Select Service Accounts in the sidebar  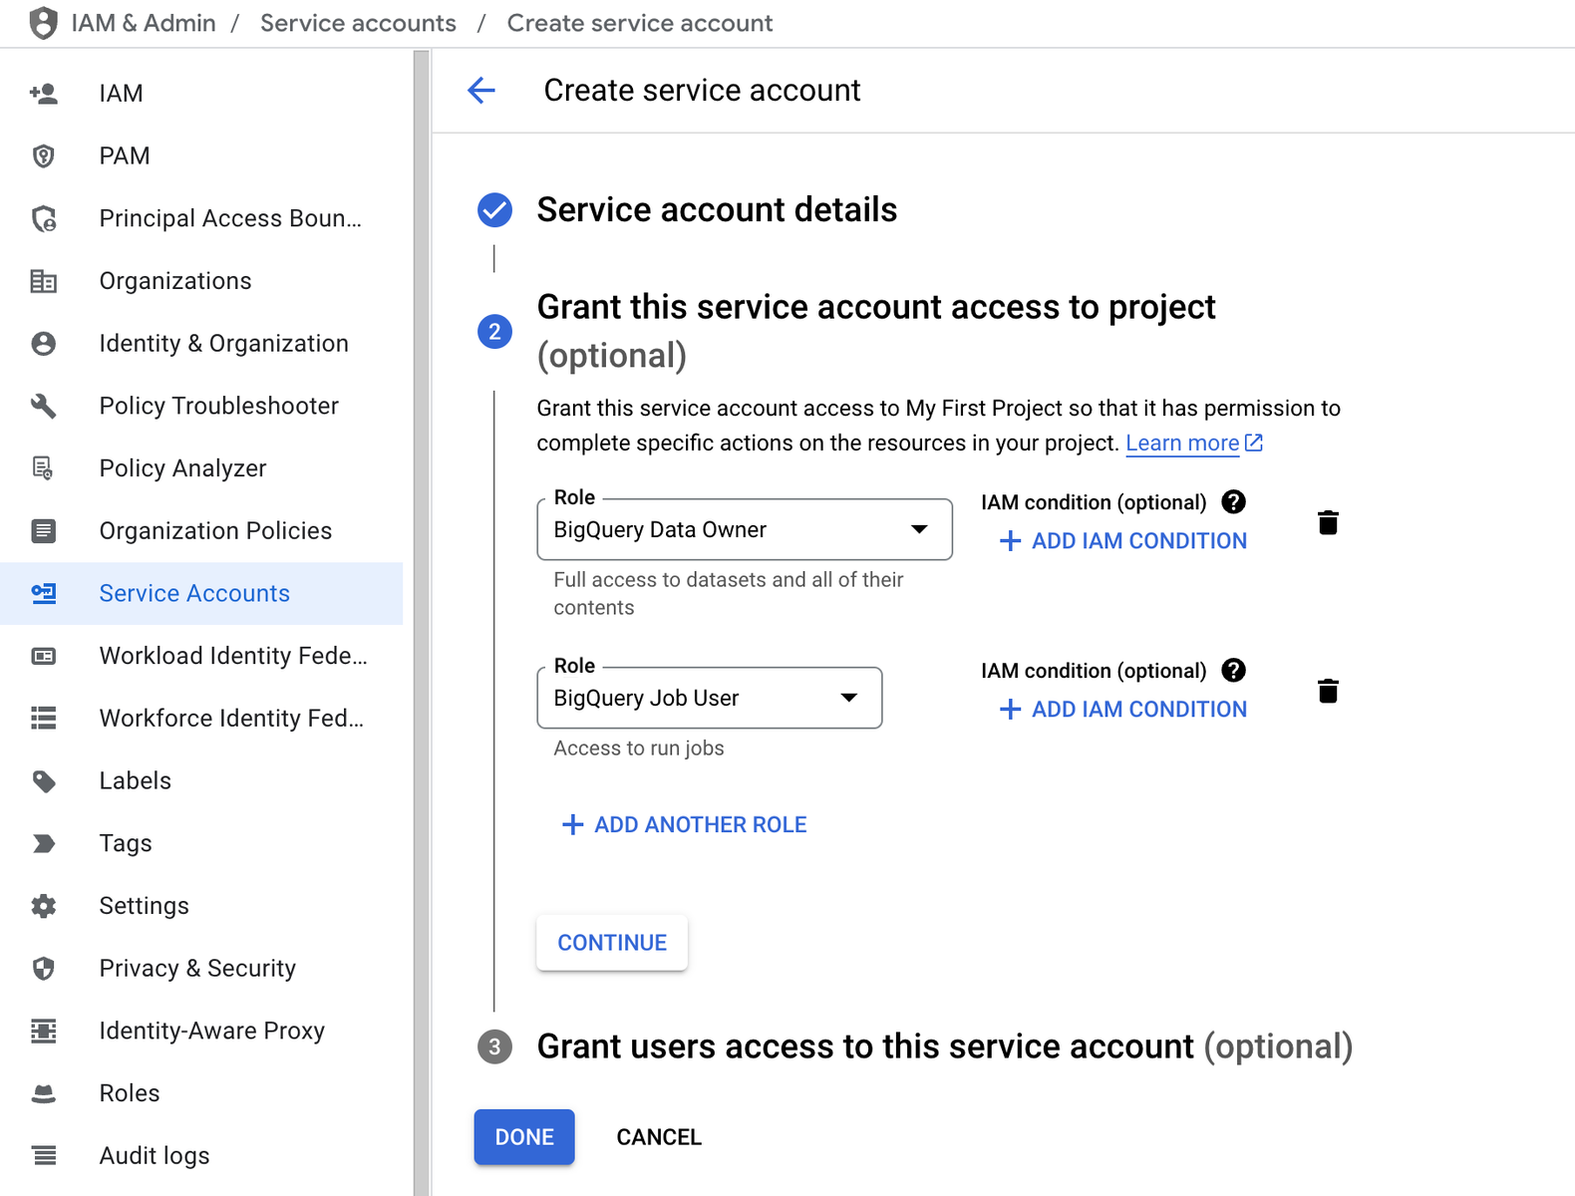(201, 593)
